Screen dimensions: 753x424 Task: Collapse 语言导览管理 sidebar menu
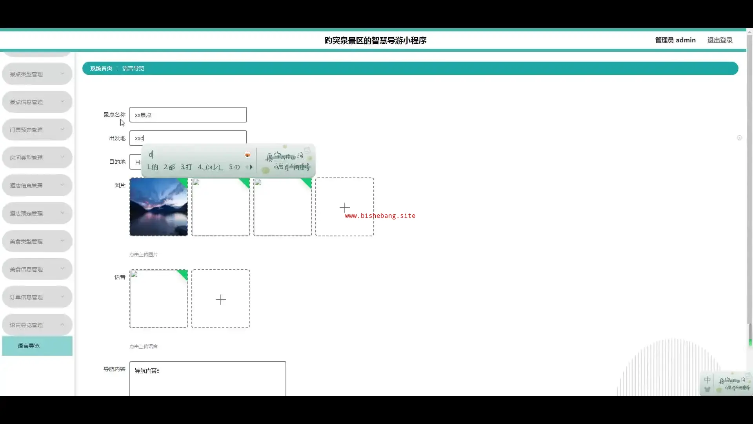click(x=37, y=325)
